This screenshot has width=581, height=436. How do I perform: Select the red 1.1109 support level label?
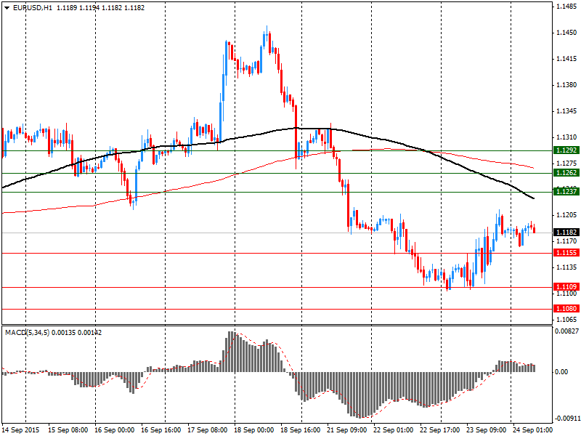(x=566, y=287)
